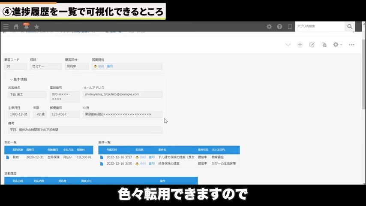
Task: Switch to the mobile view icon
Action: click(290, 27)
